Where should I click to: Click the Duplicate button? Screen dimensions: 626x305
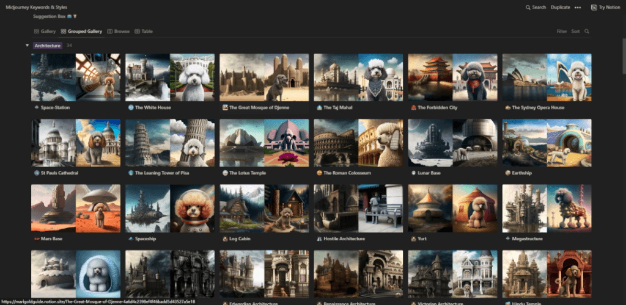click(x=560, y=7)
